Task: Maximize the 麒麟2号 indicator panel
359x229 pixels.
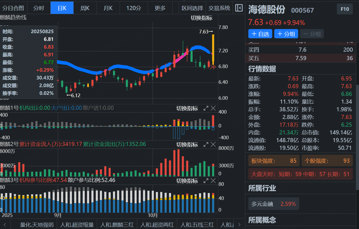Action: (x=206, y=145)
